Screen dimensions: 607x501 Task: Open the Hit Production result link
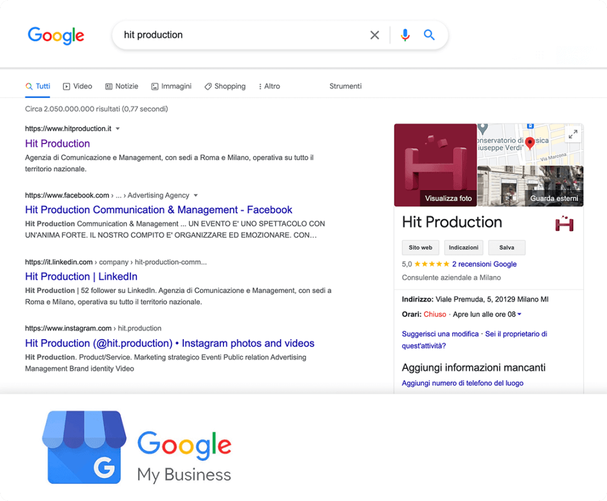tap(57, 143)
